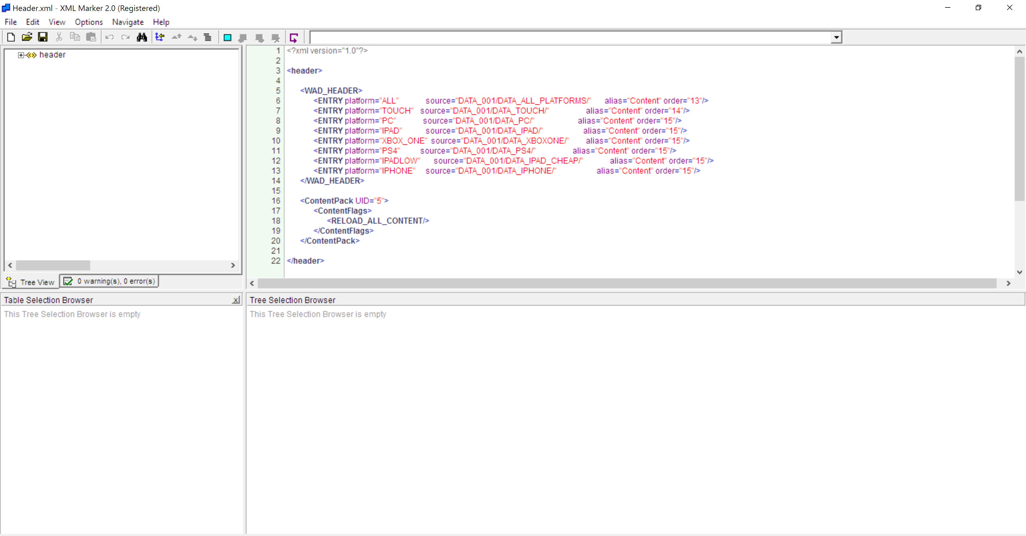The image size is (1026, 536).
Task: Click the purple go-to arrow icon
Action: [x=294, y=38]
